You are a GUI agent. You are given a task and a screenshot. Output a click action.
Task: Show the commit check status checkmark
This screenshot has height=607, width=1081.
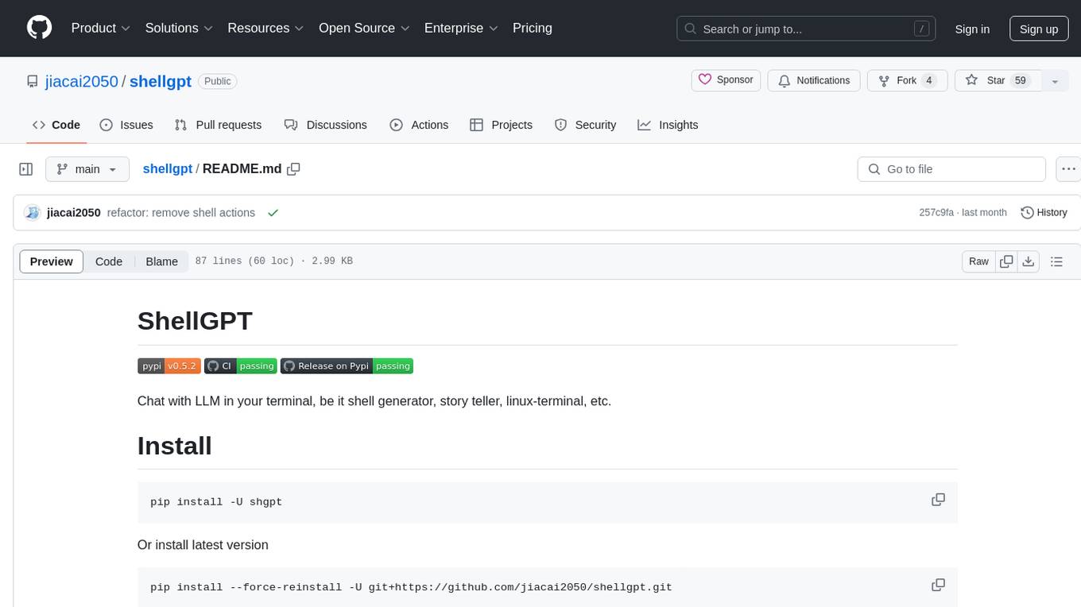pyautogui.click(x=273, y=212)
